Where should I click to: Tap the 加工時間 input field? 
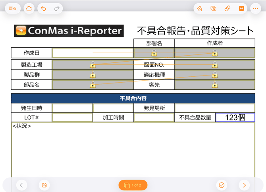click(x=154, y=117)
